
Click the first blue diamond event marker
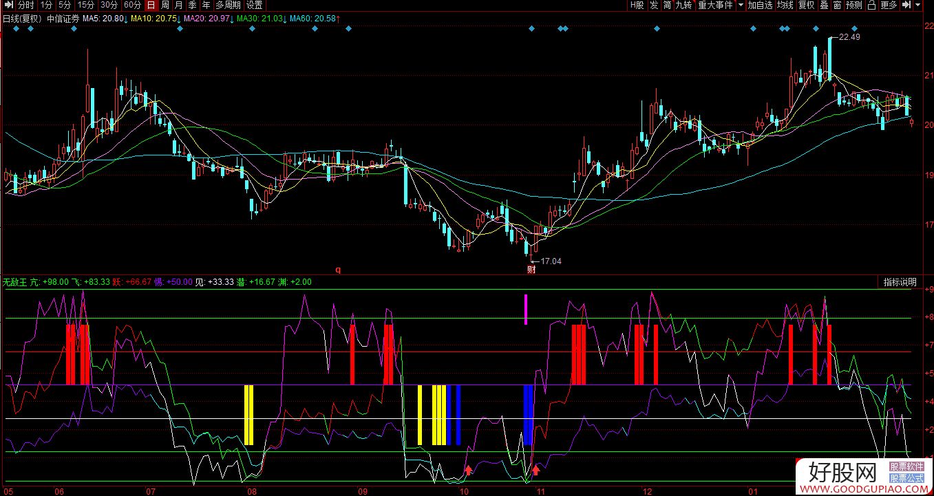click(x=14, y=29)
